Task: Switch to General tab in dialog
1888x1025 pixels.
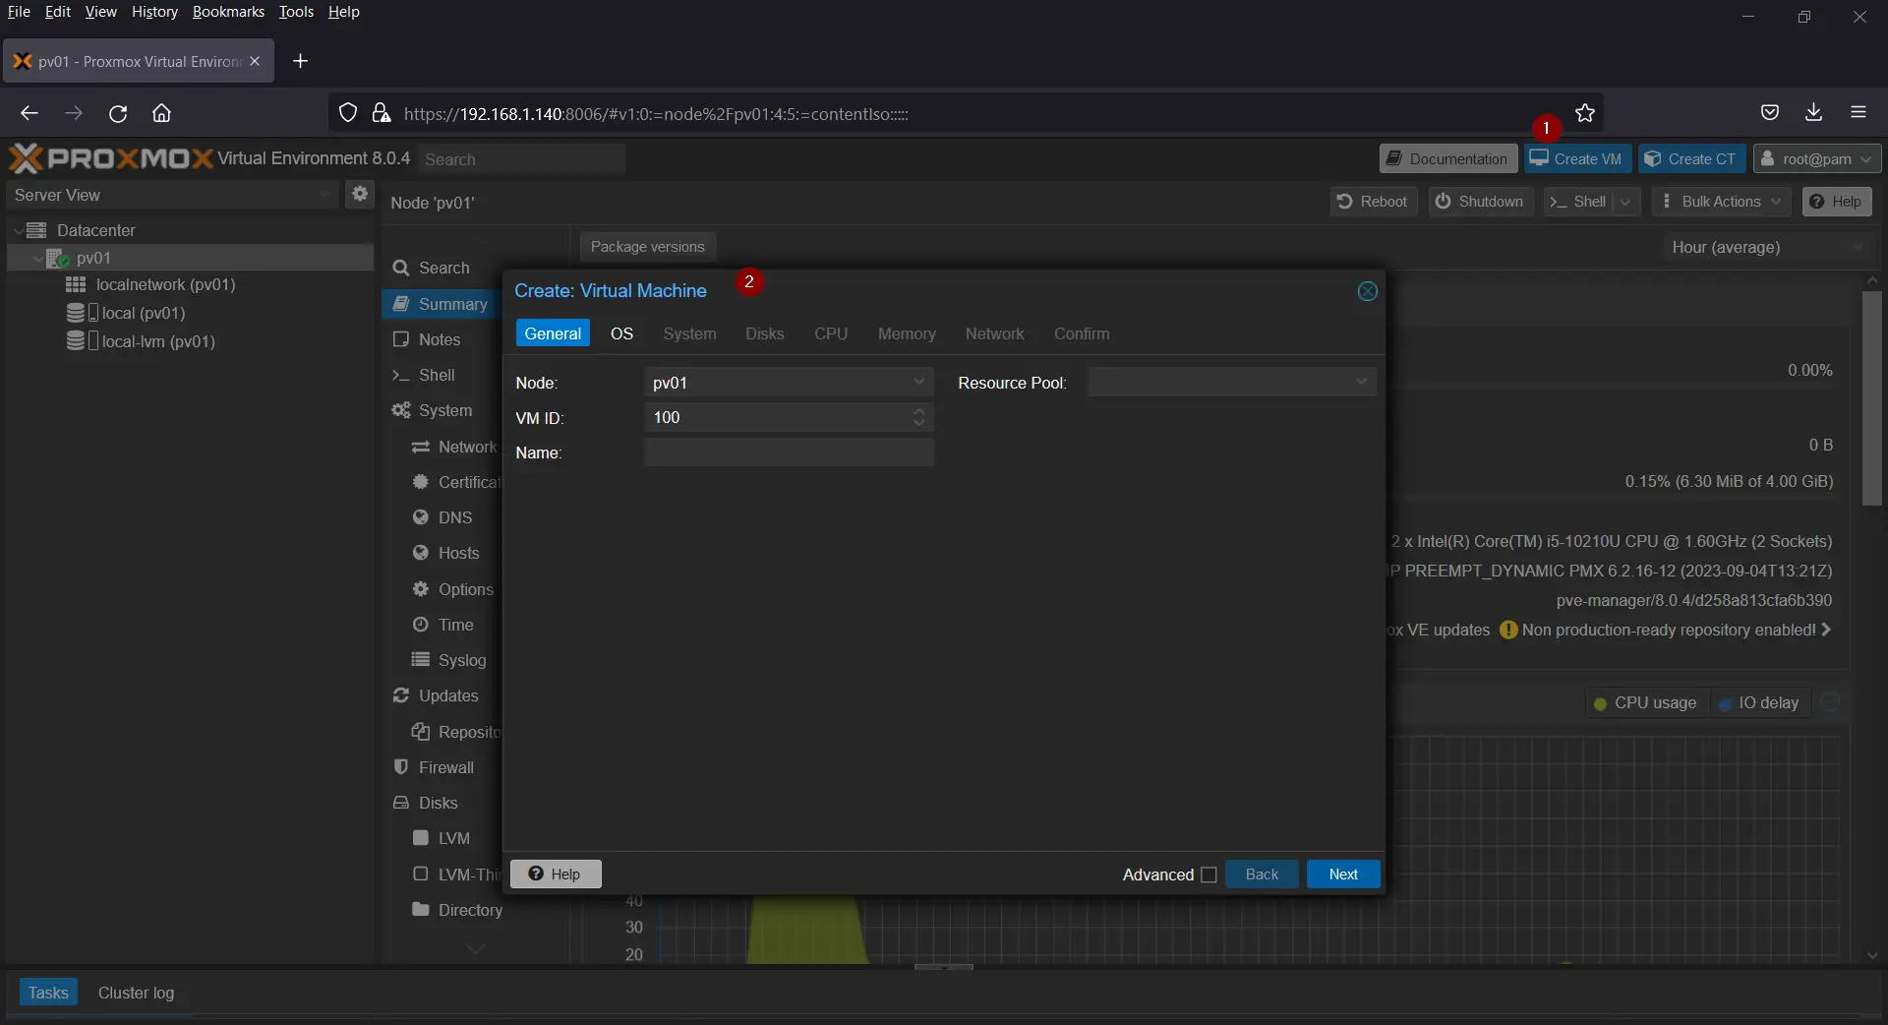Action: 553,333
